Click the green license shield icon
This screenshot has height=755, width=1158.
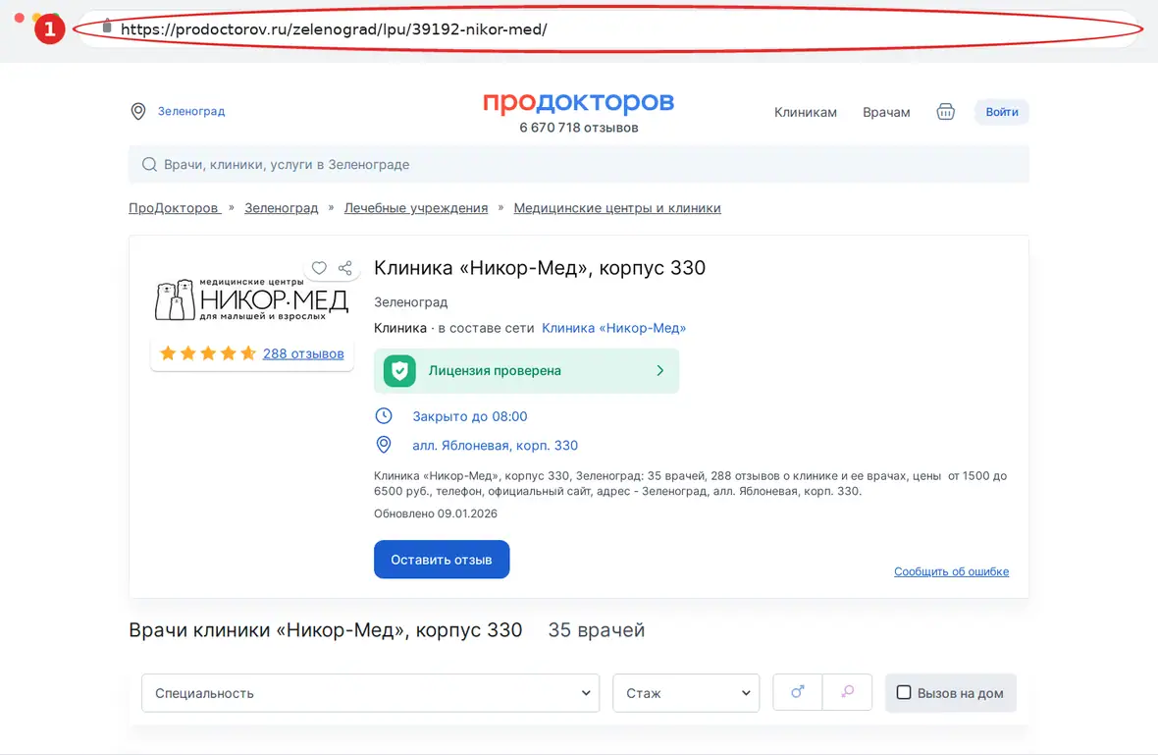(x=399, y=371)
